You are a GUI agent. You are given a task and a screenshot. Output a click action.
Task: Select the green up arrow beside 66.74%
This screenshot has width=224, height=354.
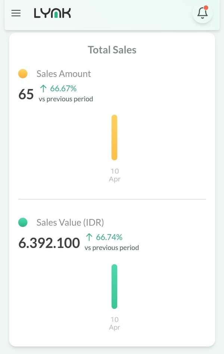click(x=89, y=237)
